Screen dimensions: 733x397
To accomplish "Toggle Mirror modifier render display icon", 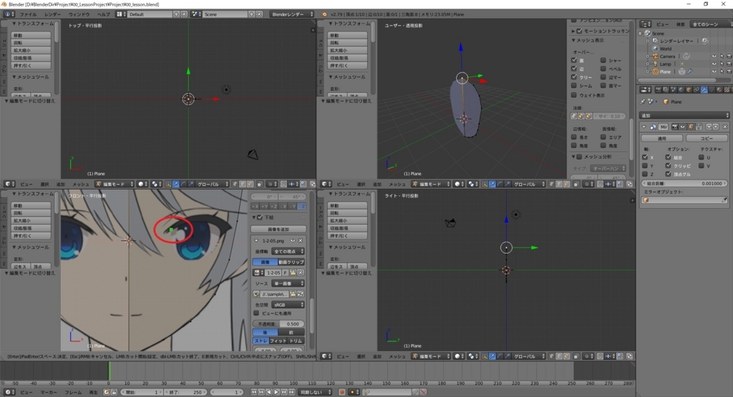I will click(x=675, y=127).
